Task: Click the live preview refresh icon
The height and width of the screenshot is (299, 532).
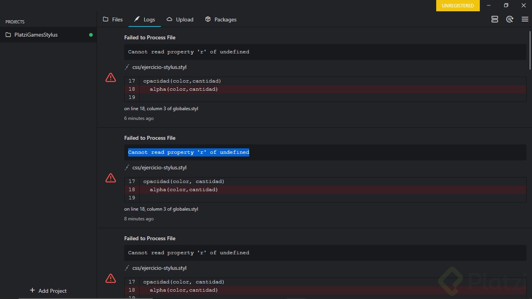Action: point(510,19)
